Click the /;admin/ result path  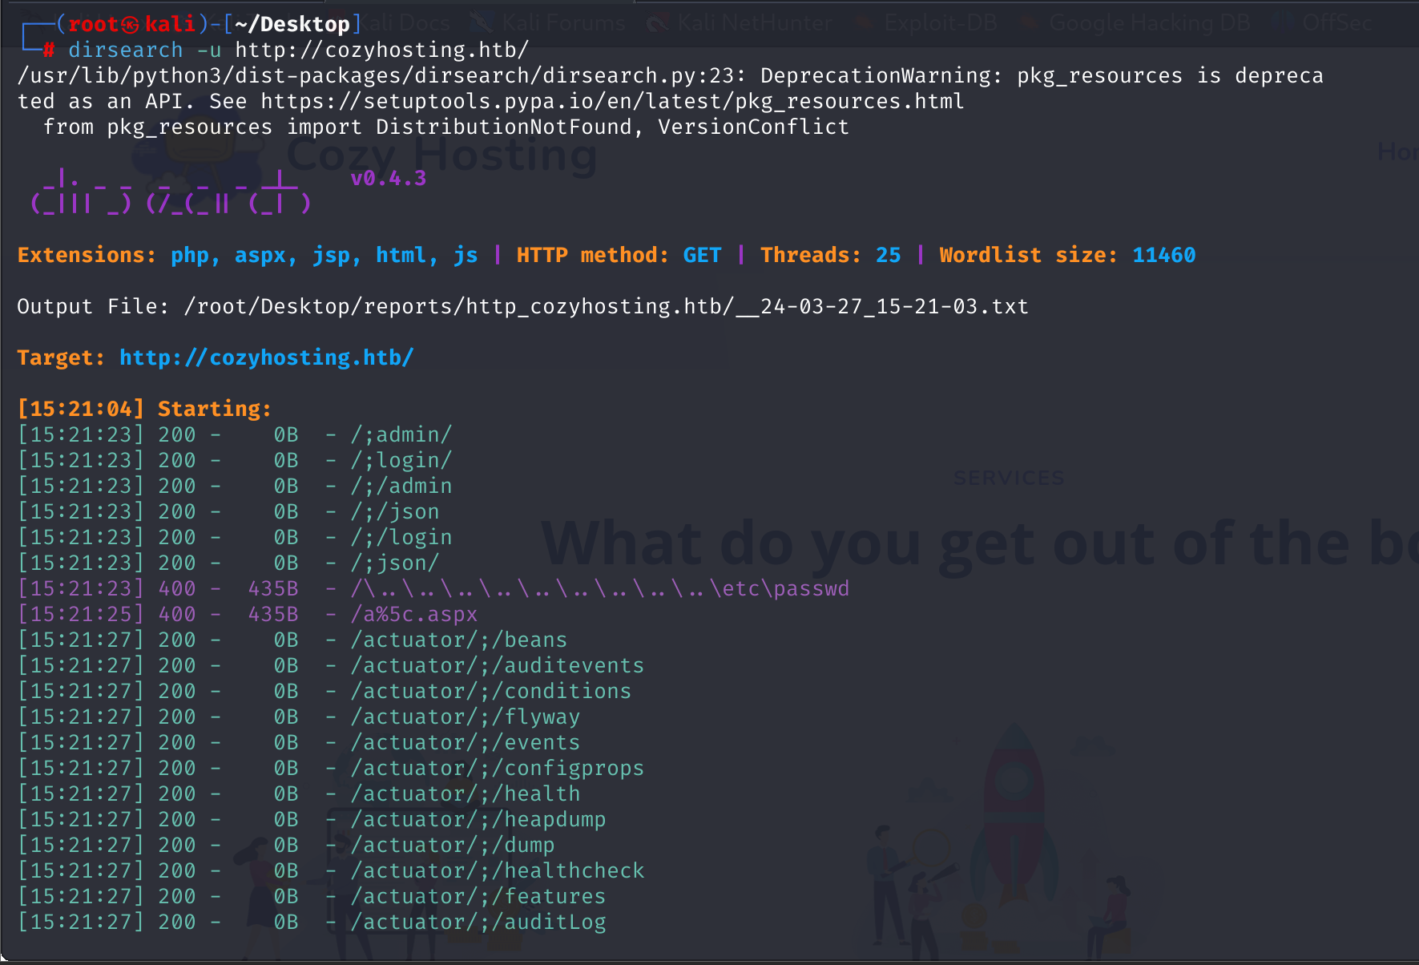[x=401, y=435]
